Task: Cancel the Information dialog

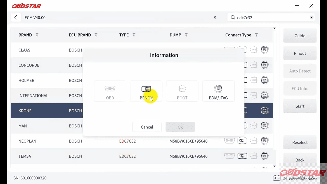Action: 147,127
